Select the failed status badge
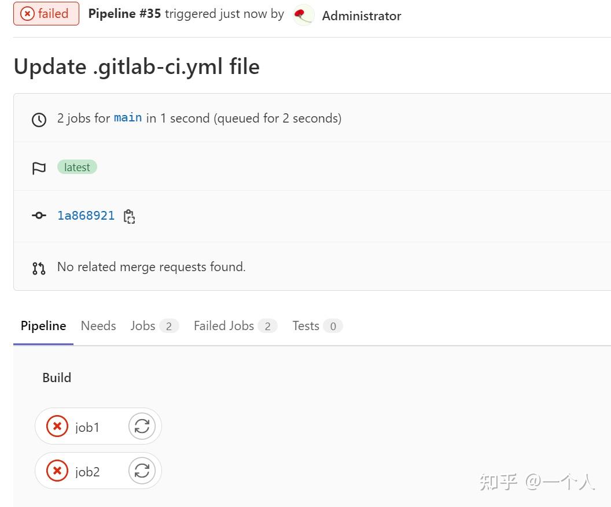This screenshot has height=507, width=611. [46, 13]
